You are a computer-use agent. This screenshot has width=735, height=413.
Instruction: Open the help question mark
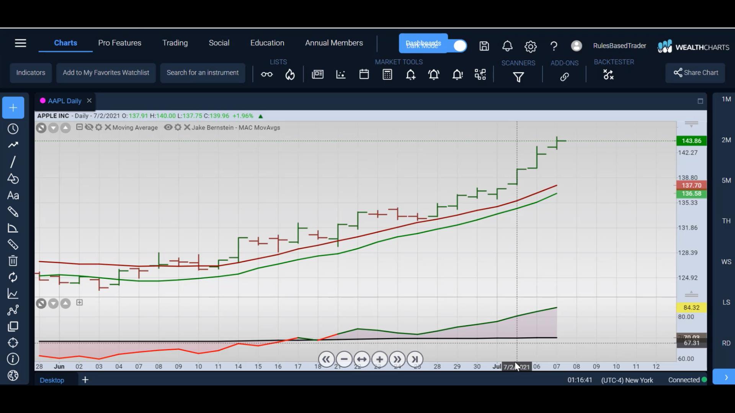(x=554, y=46)
